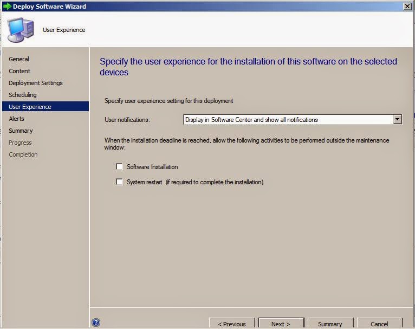Click the Completion step in sidebar
Image resolution: width=415 pixels, height=329 pixels.
pyautogui.click(x=23, y=154)
